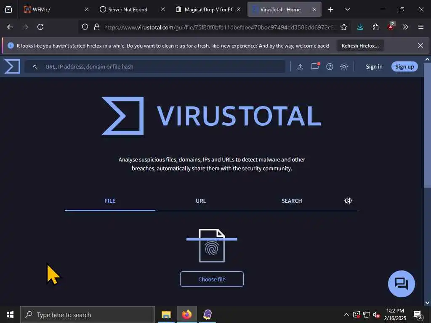Open the extensions puzzle icon
Screen dimensions: 431x323
tap(375, 27)
